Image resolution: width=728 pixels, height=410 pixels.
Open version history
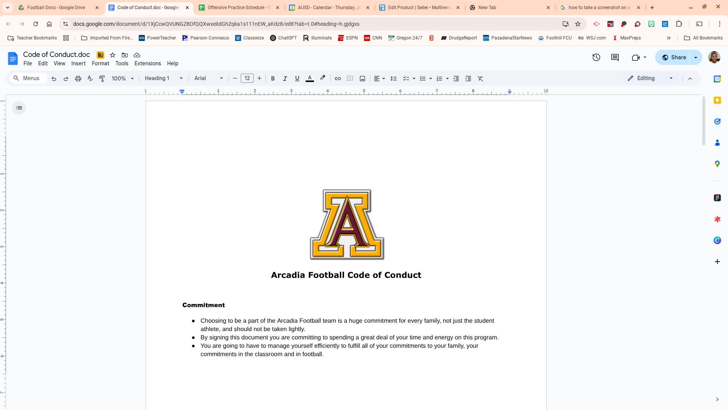596,57
